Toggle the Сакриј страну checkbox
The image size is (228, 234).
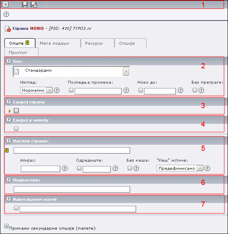[16, 111]
